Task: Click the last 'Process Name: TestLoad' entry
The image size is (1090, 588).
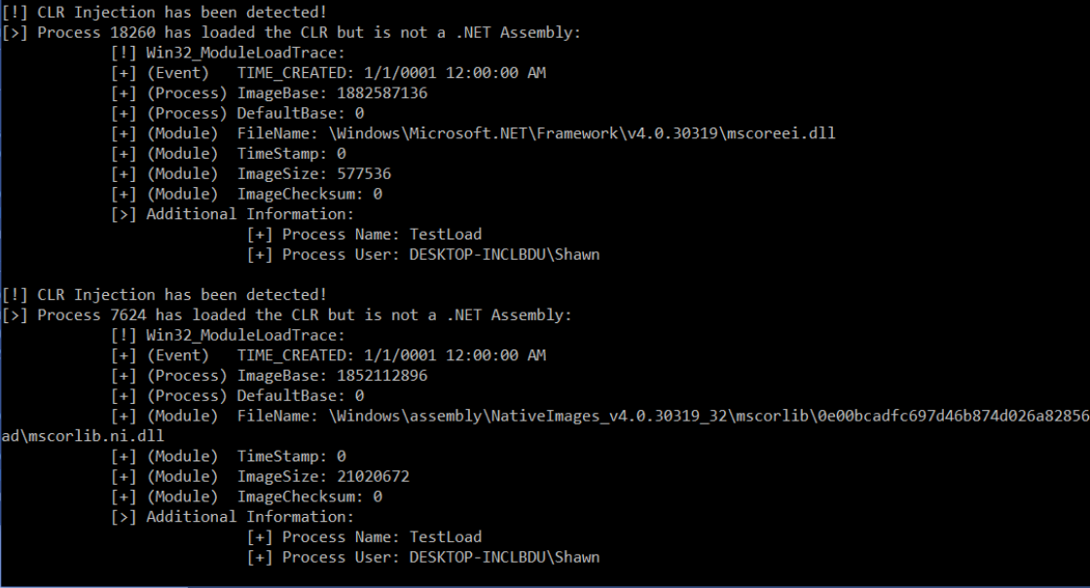Action: 364,536
